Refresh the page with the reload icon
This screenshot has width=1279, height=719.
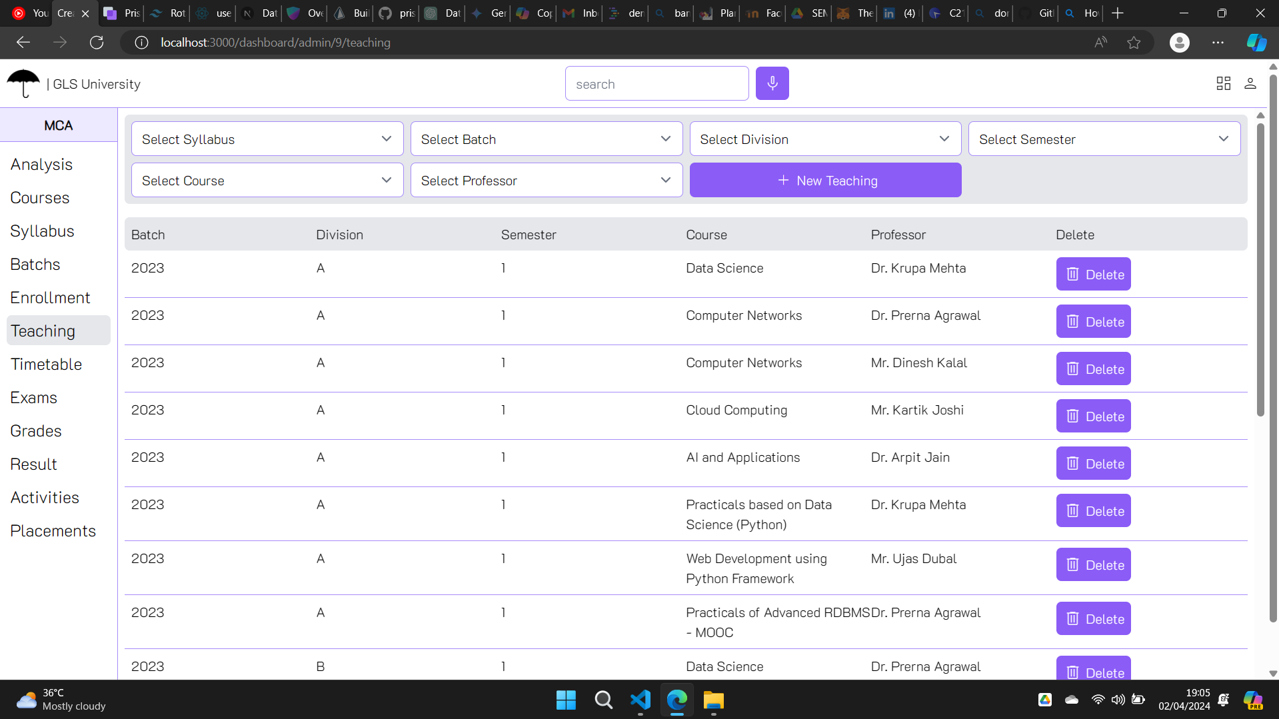coord(97,43)
